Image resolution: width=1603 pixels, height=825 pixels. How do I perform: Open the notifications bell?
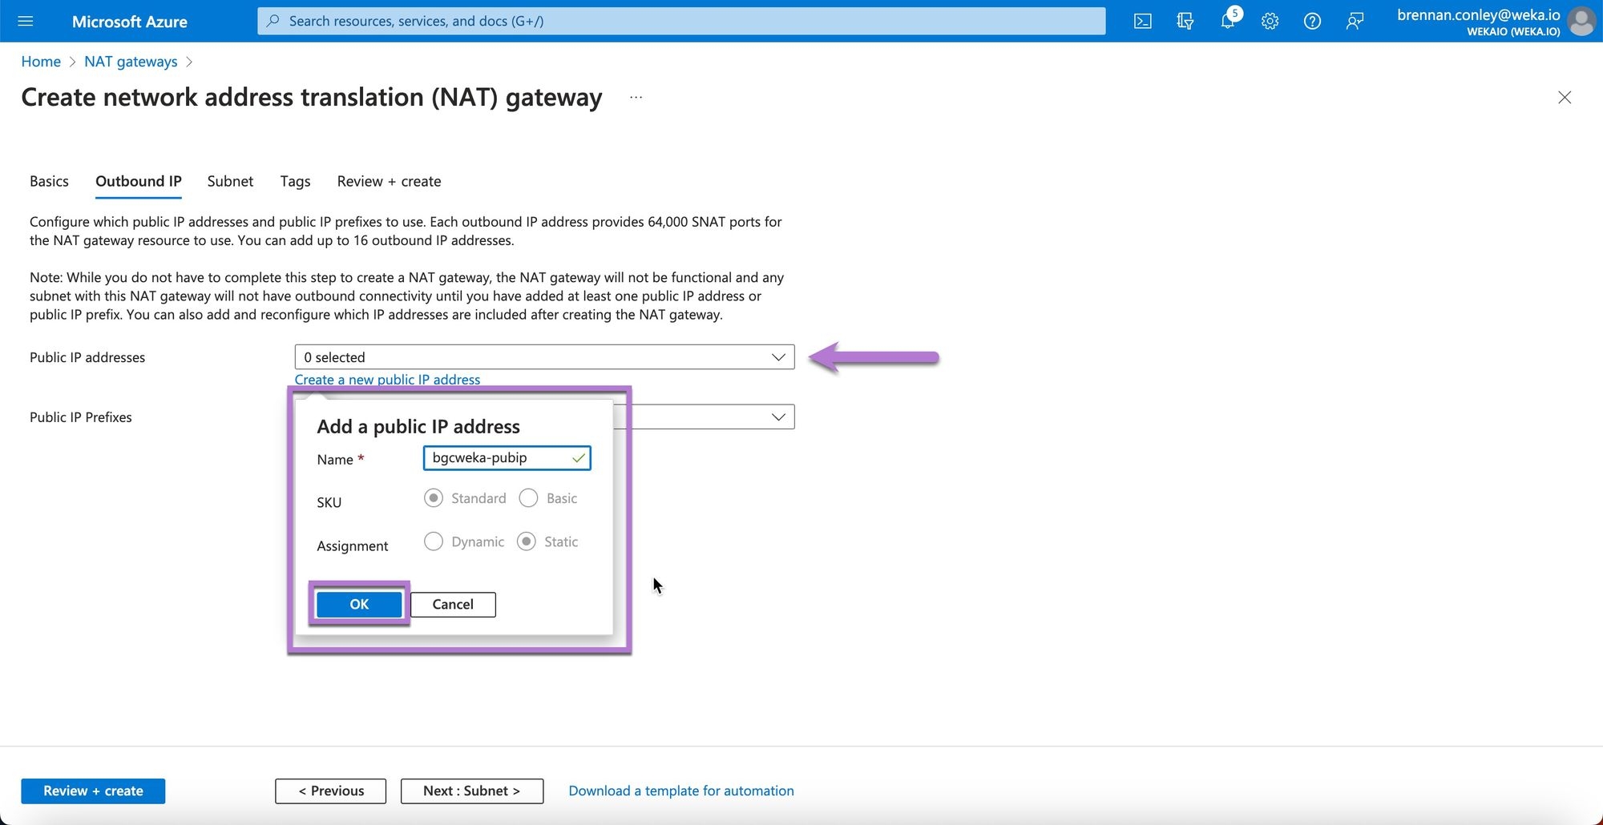coord(1228,21)
